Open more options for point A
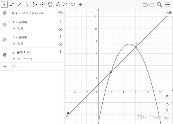 [60, 21]
